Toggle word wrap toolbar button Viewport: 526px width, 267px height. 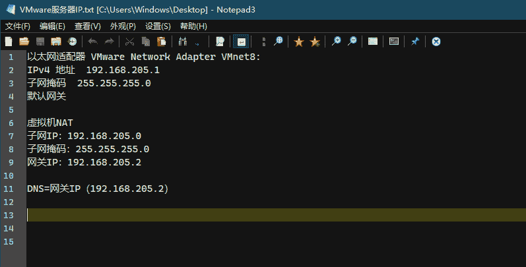pyautogui.click(x=242, y=42)
